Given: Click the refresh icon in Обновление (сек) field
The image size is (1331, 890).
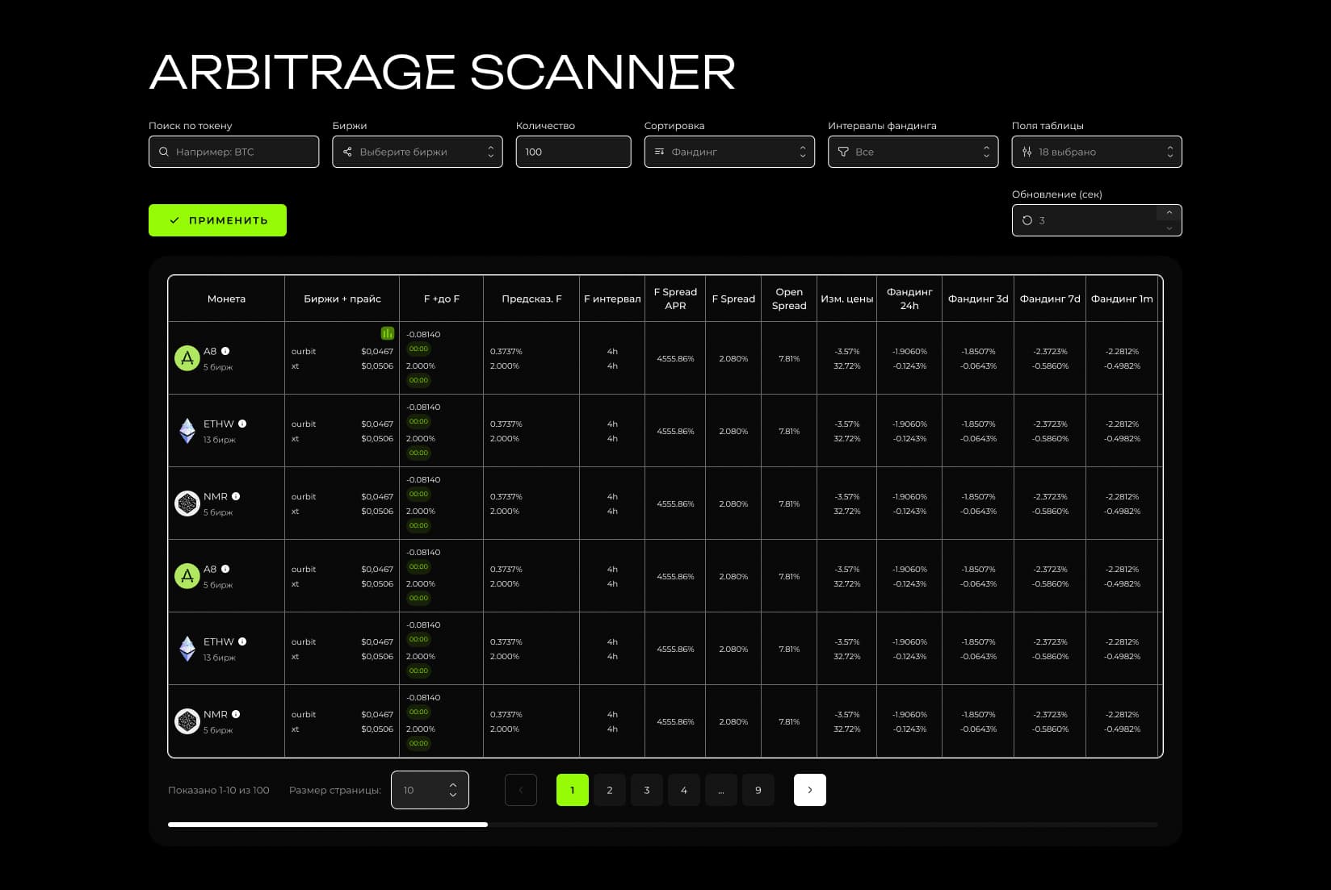Looking at the screenshot, I should (1027, 220).
